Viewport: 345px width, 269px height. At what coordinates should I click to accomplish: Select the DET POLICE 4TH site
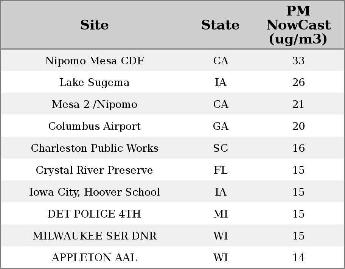point(95,214)
